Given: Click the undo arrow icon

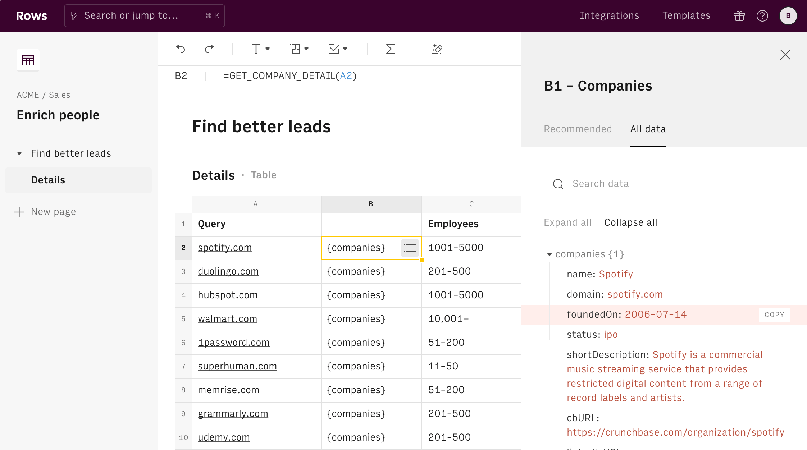Looking at the screenshot, I should pos(181,49).
